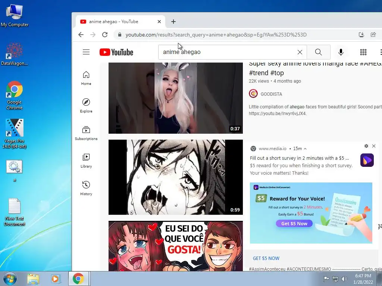Click the media.io app icon in notification
This screenshot has height=286, width=382.
[367, 160]
